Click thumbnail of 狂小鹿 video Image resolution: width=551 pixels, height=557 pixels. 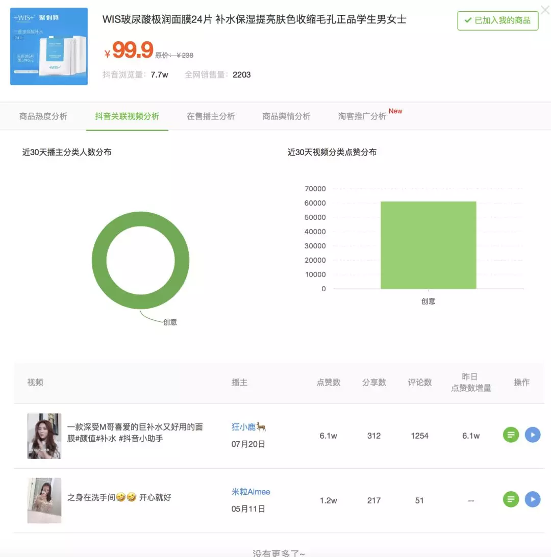(x=44, y=436)
